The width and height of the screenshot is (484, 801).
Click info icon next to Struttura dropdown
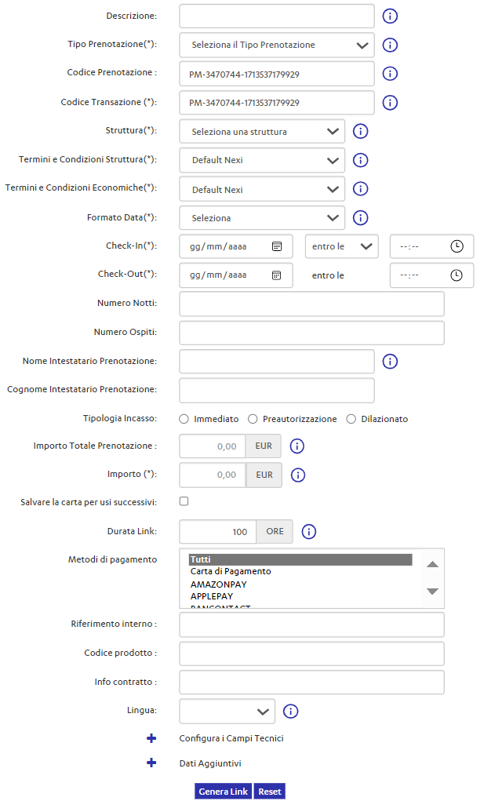click(x=360, y=131)
